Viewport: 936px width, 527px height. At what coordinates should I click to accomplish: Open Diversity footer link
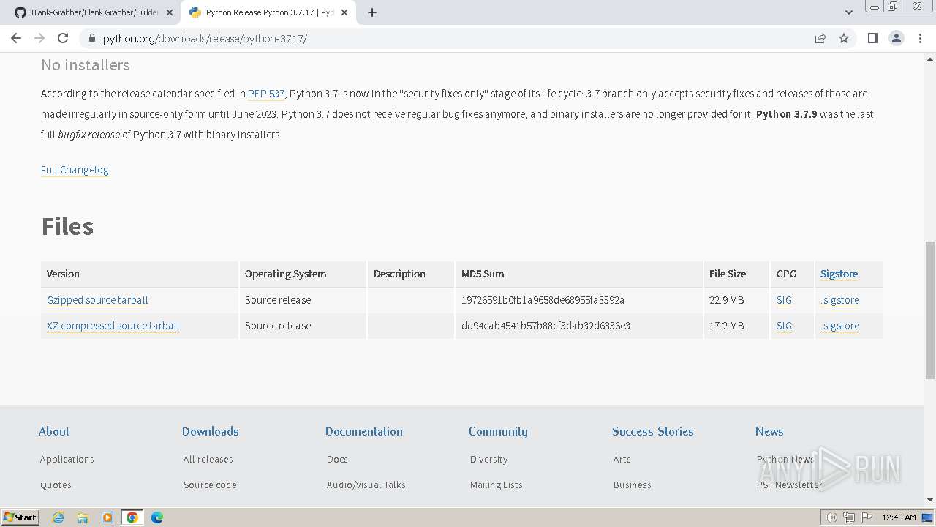488,459
